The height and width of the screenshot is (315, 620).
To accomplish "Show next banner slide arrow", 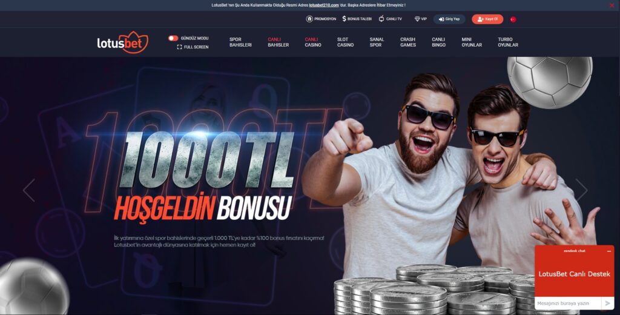I will pyautogui.click(x=582, y=190).
